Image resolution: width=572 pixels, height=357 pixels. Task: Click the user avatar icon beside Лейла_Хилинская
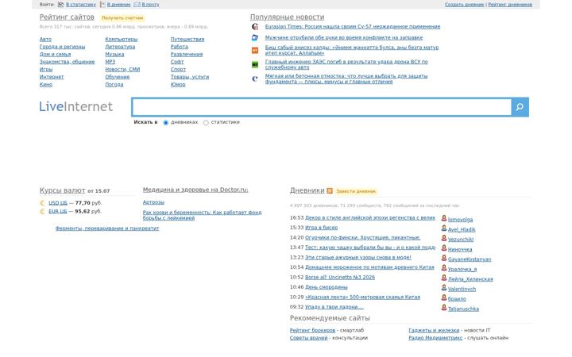pyautogui.click(x=444, y=278)
